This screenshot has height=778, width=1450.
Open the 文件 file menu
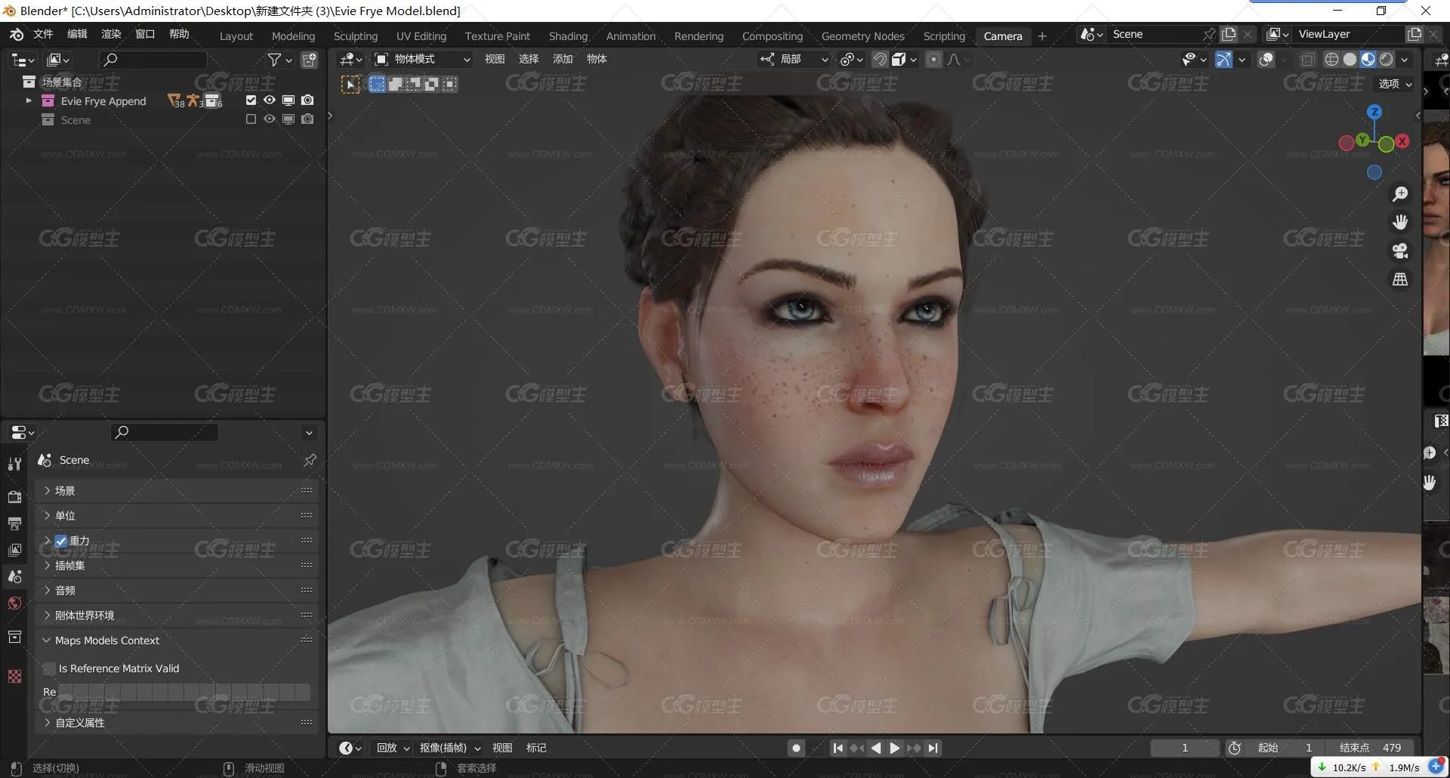click(43, 35)
